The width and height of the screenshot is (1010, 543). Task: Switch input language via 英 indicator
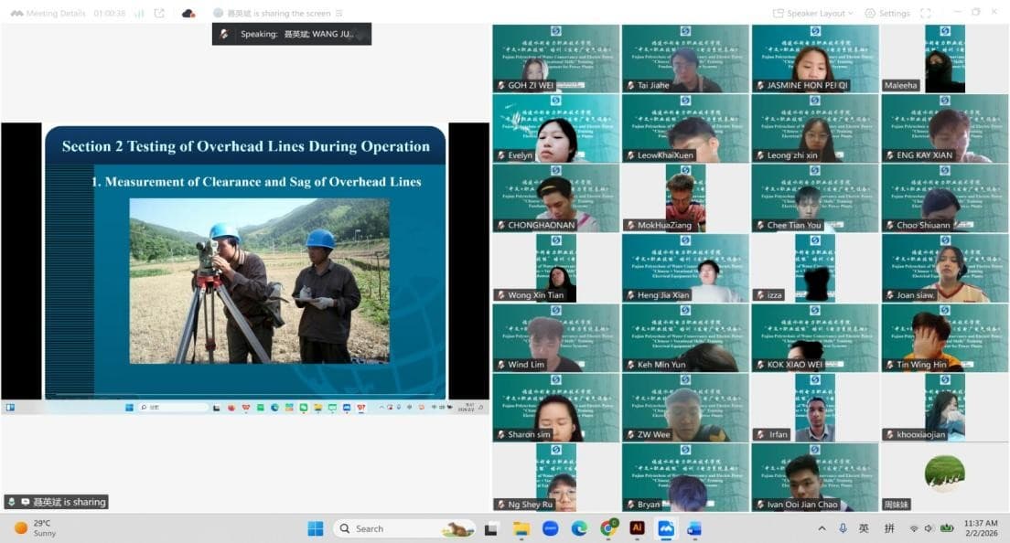click(x=864, y=528)
